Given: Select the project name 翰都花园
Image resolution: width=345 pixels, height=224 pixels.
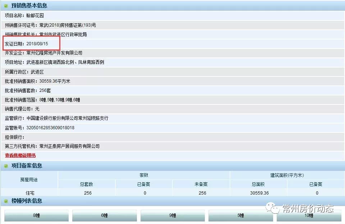Looking at the screenshot, I should click(35, 15).
